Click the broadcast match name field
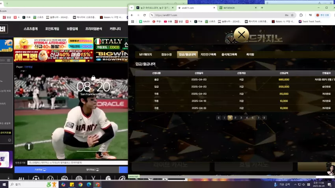This screenshot has height=188, width=335. (x=78, y=163)
